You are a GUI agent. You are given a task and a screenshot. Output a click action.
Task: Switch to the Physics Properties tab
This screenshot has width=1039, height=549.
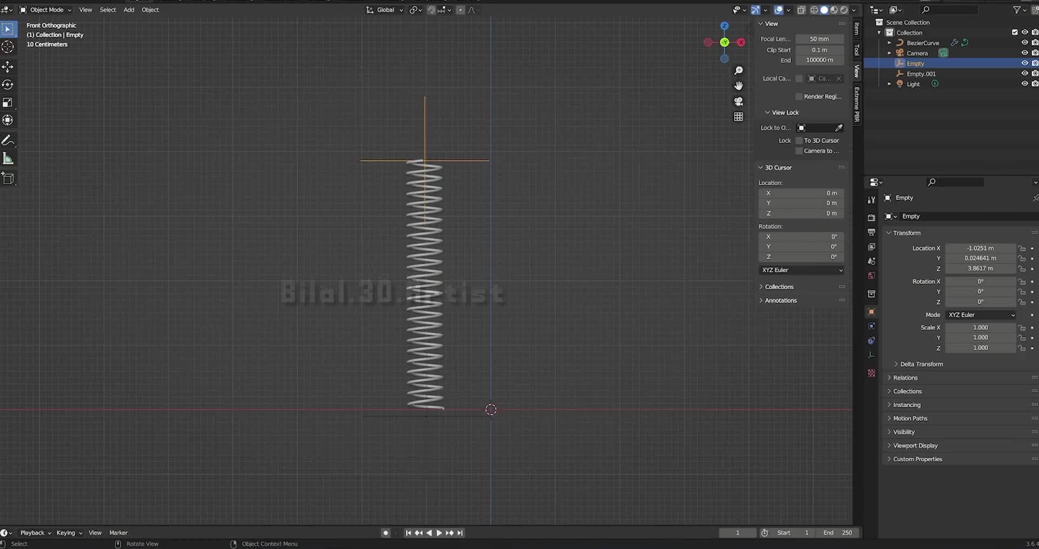coord(871,326)
